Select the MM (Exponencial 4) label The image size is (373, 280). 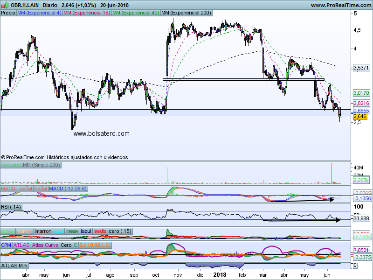[x=39, y=13]
